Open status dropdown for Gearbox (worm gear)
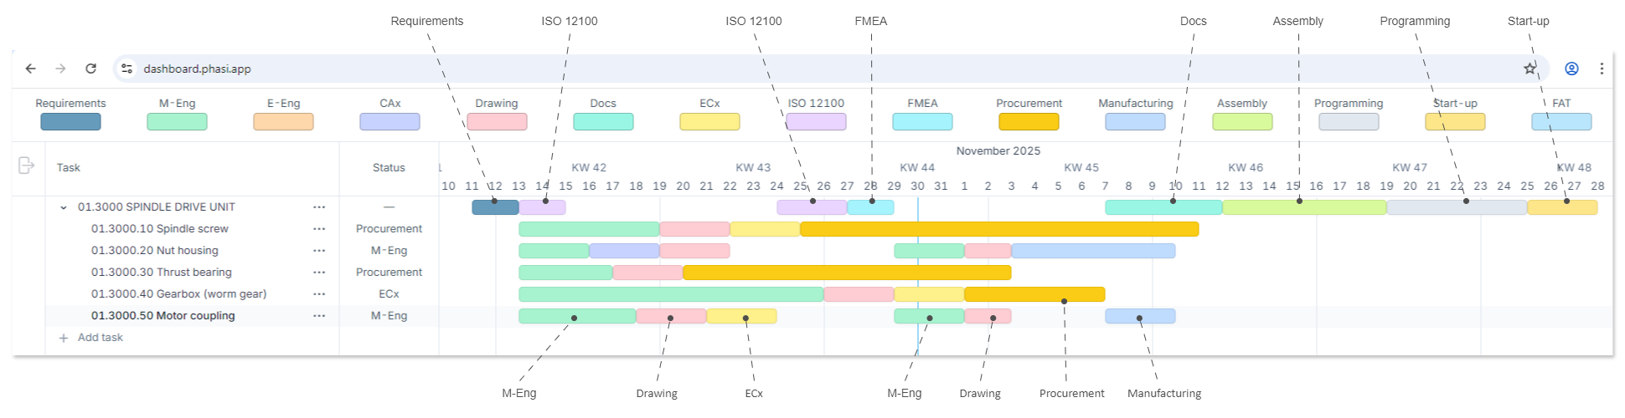The width and height of the screenshot is (1625, 418). click(389, 294)
